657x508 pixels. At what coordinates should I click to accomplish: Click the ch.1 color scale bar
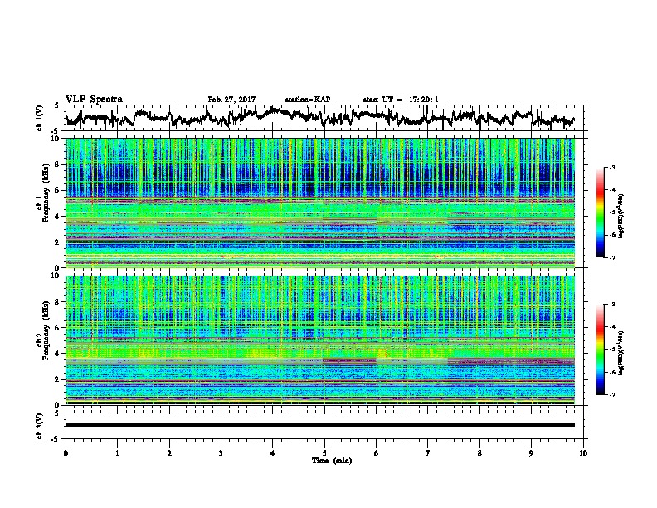tap(600, 212)
